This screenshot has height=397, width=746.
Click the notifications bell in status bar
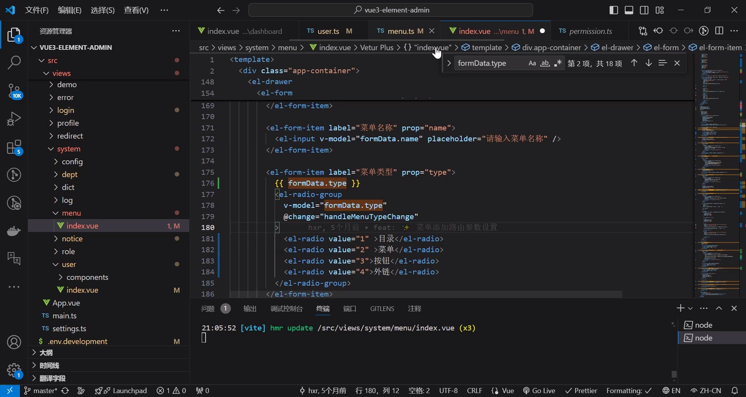tap(735, 391)
